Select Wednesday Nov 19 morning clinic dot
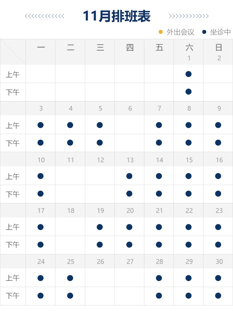 pyautogui.click(x=100, y=227)
